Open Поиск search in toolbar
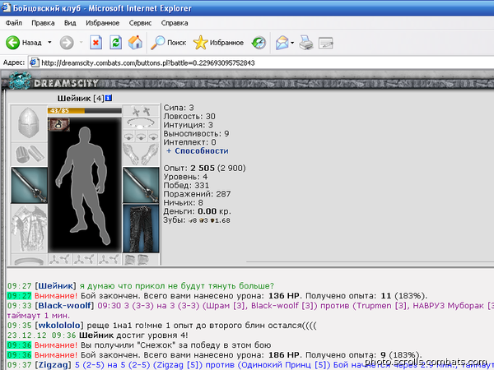The width and height of the screenshot is (494, 370). 169,43
